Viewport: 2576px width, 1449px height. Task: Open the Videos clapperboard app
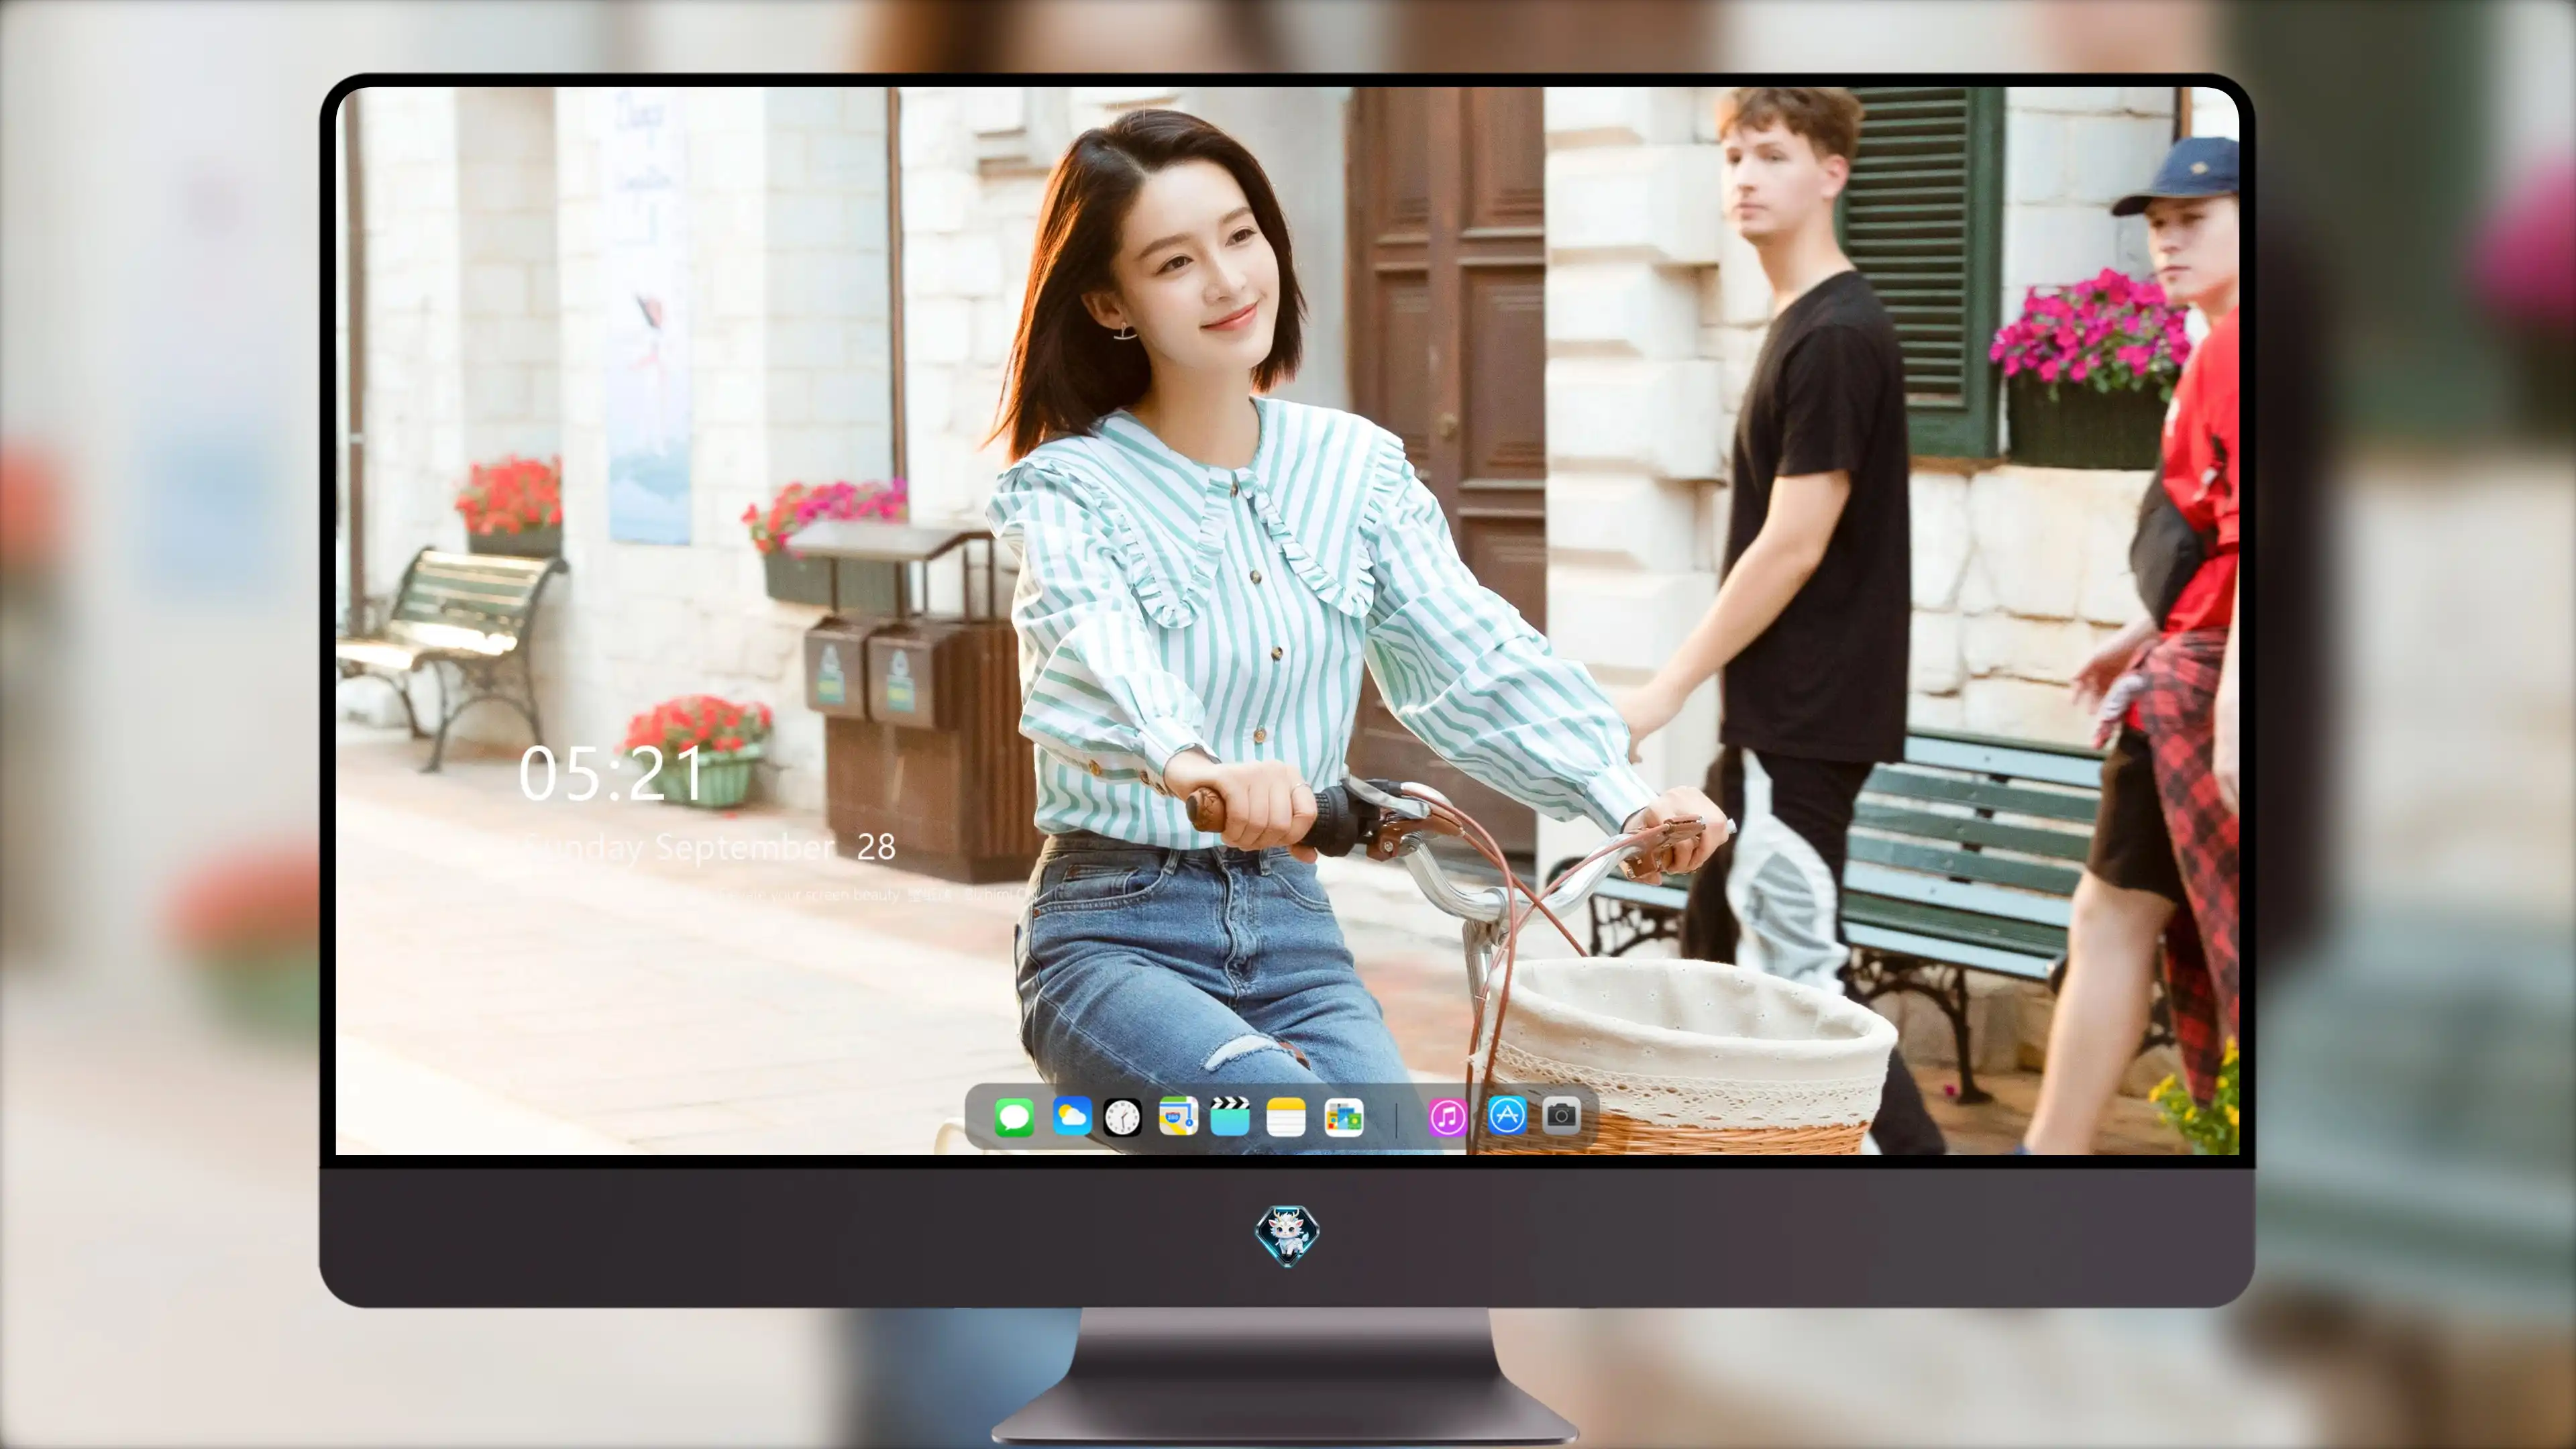[1230, 1116]
